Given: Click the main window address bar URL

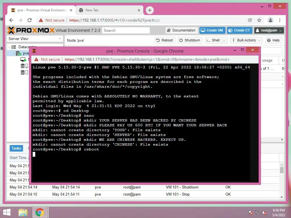Looking at the screenshot, I should 115,20.
